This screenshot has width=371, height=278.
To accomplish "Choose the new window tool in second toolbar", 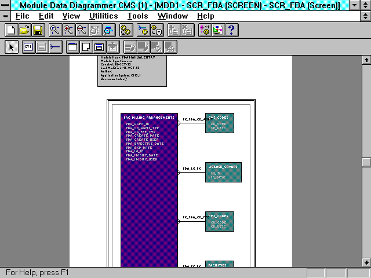I will (x=72, y=47).
